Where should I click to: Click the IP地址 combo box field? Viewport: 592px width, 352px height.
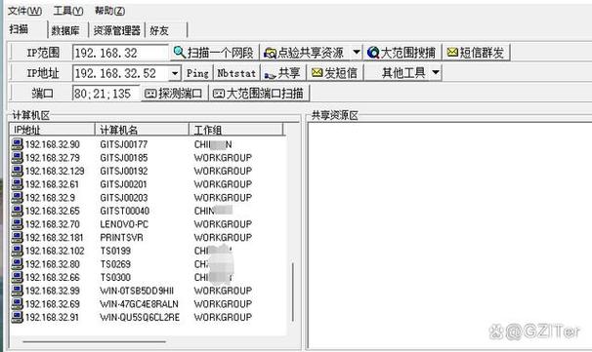tap(121, 73)
